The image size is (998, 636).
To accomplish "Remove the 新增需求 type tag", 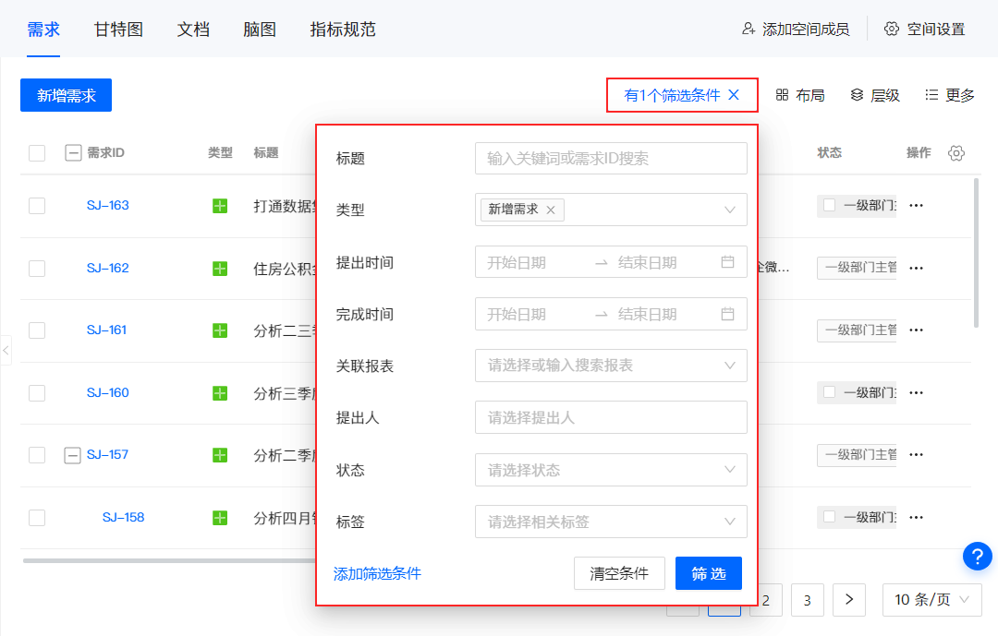I will click(x=551, y=210).
